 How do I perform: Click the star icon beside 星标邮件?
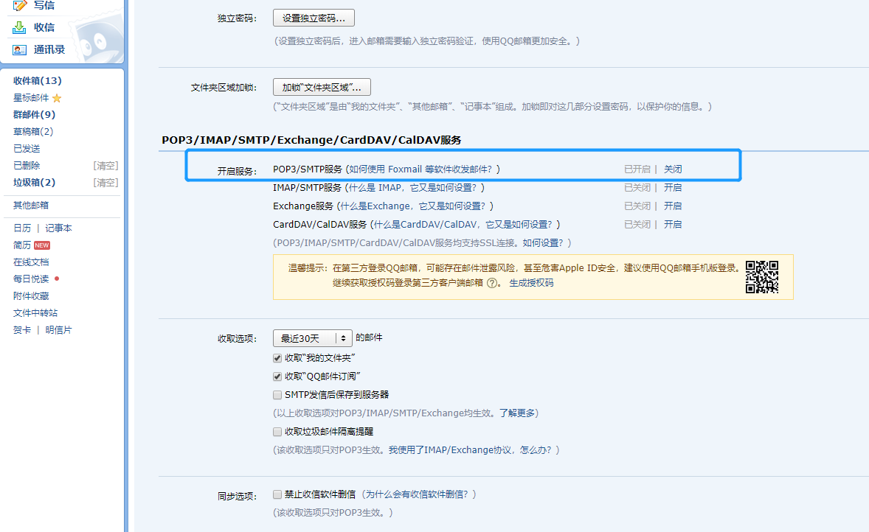[57, 98]
